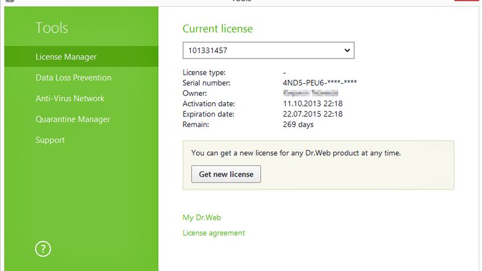Open Data Loss Prevention section
Viewport: 483px width, 271px height.
(73, 78)
